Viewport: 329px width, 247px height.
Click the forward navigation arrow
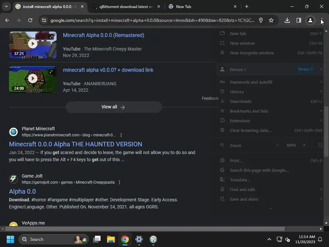(x=19, y=20)
